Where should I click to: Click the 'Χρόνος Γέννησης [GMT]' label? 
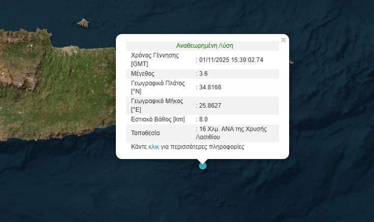pyautogui.click(x=155, y=60)
